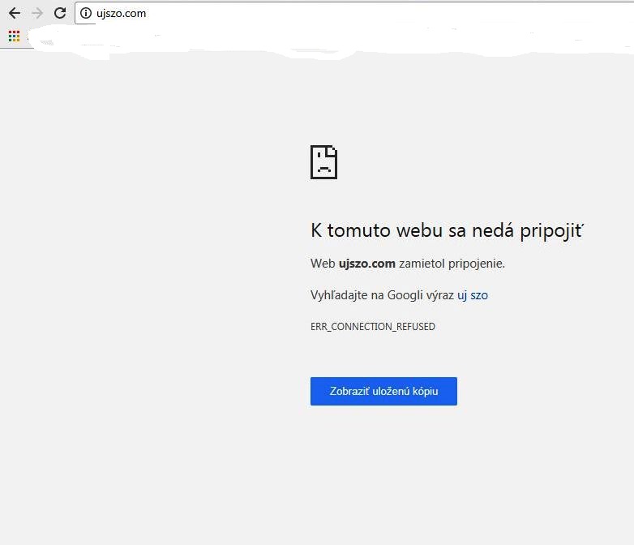The image size is (634, 545).
Task: Open the site information icon
Action: coord(86,13)
